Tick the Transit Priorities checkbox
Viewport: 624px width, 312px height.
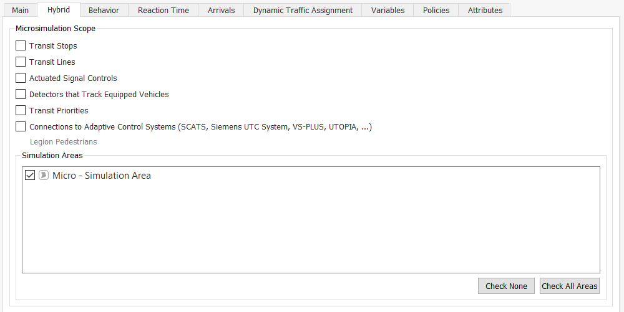[x=21, y=111]
